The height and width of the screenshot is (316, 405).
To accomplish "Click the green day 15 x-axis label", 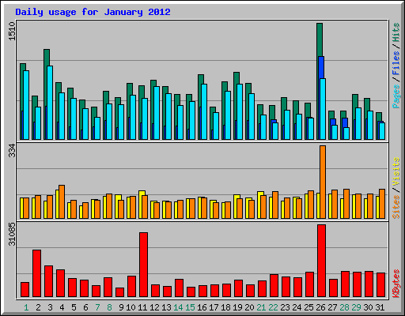I will [x=190, y=307].
